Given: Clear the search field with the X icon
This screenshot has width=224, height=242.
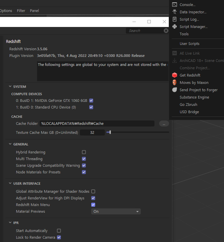Looking at the screenshot, I should [x=166, y=31].
